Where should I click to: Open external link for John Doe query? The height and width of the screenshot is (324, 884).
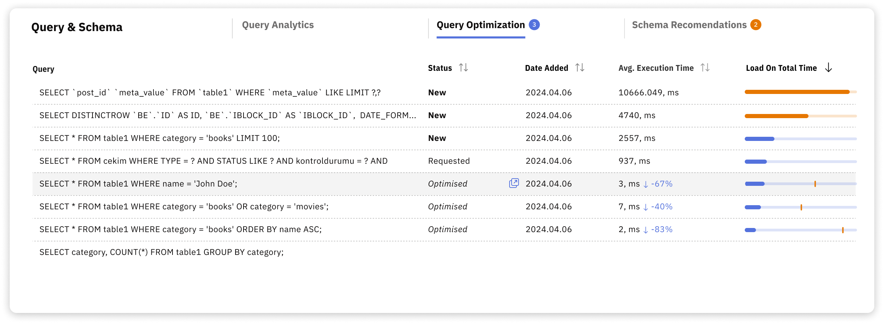(514, 183)
